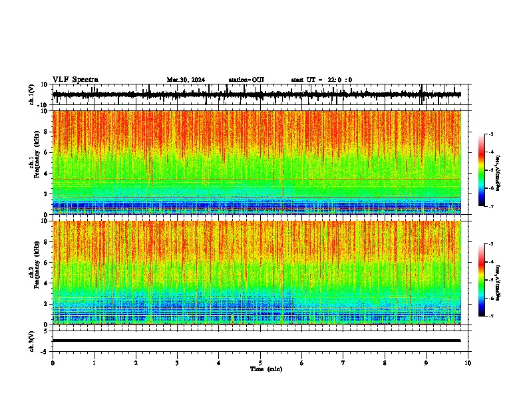Select the "Time (min)" axis label
The height and width of the screenshot is (407, 527).
(266, 369)
